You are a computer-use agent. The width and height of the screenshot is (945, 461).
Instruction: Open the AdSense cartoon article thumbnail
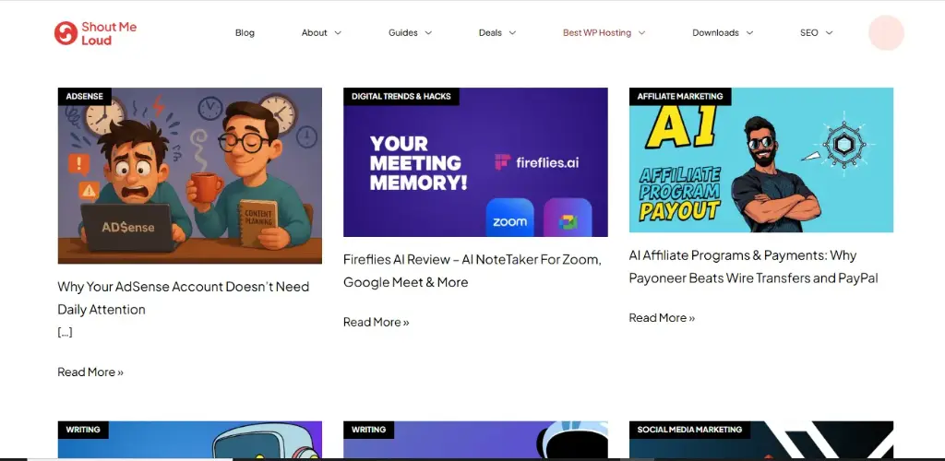190,176
